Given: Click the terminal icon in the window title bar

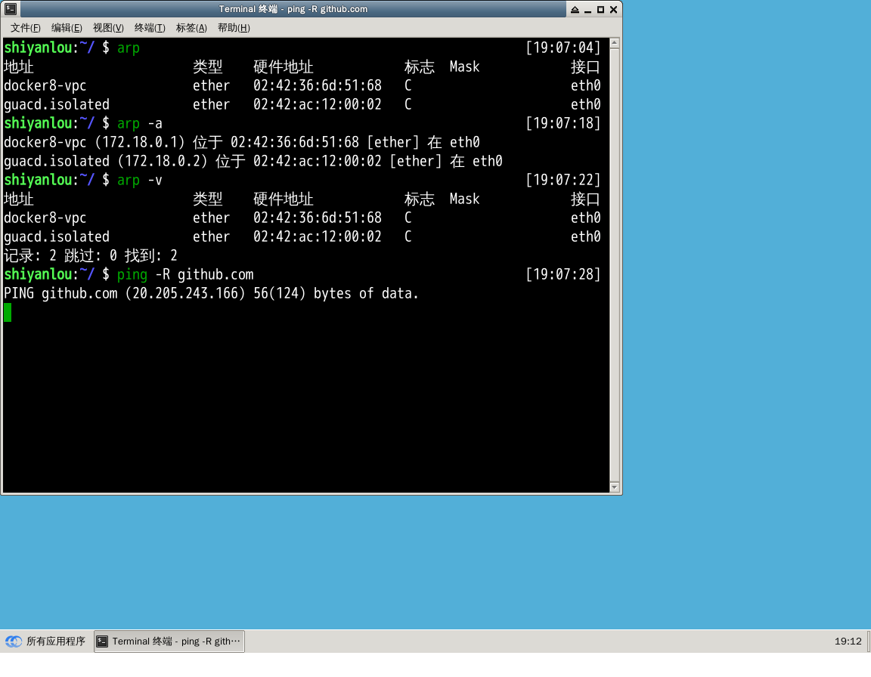Looking at the screenshot, I should 11,9.
